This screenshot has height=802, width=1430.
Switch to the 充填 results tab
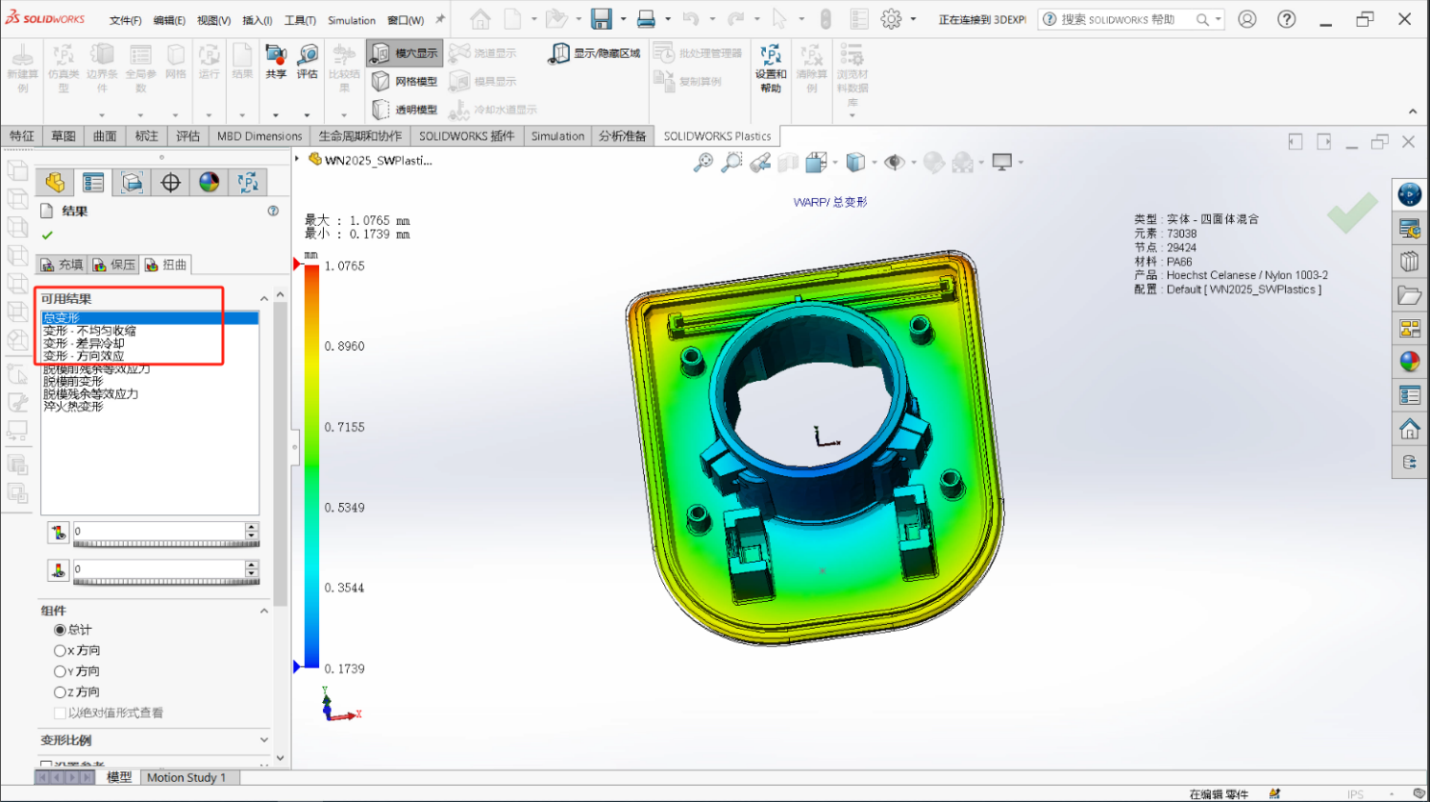[62, 265]
